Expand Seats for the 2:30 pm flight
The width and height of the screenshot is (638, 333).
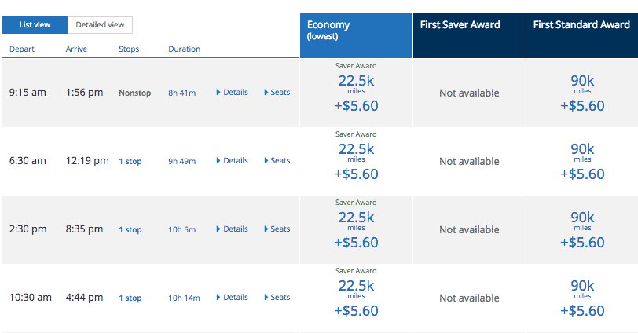pos(277,229)
